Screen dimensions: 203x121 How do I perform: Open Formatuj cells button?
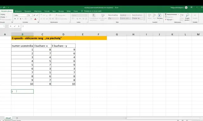pyautogui.click(x=160, y=16)
